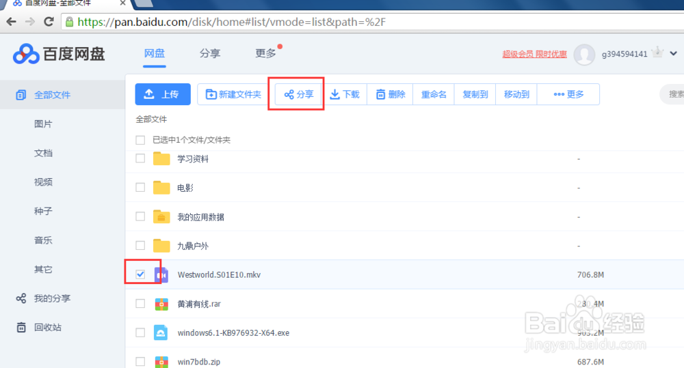Select 全部文件 in sidebar

[x=62, y=94]
